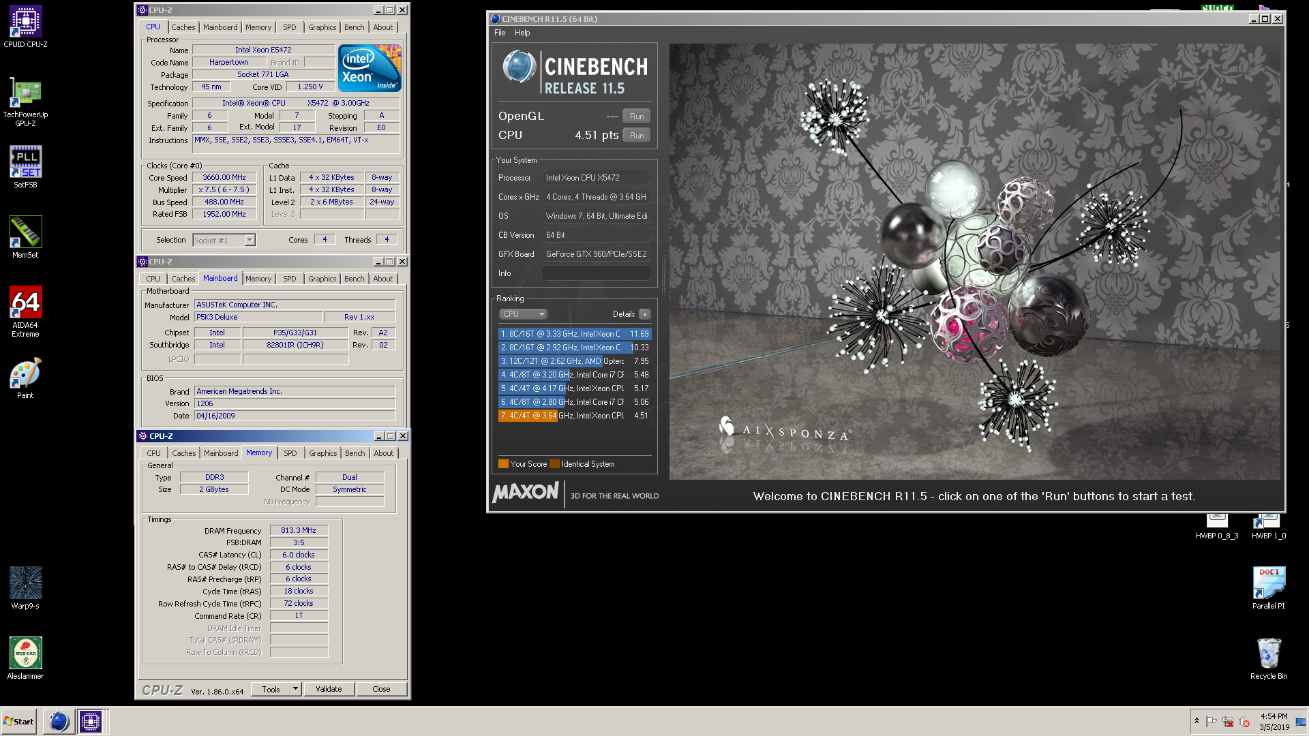Open the Parallel PI desktop shortcut

tap(1269, 587)
